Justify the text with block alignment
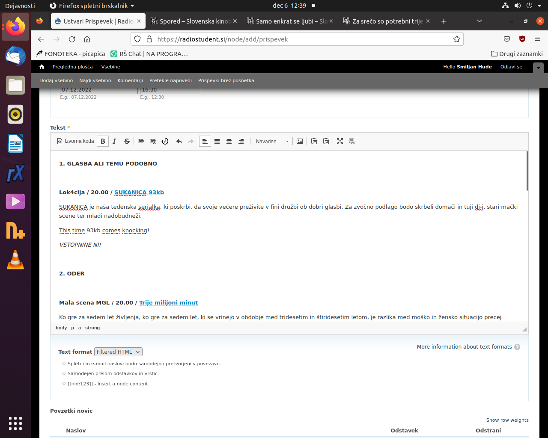548x438 pixels. [x=217, y=141]
